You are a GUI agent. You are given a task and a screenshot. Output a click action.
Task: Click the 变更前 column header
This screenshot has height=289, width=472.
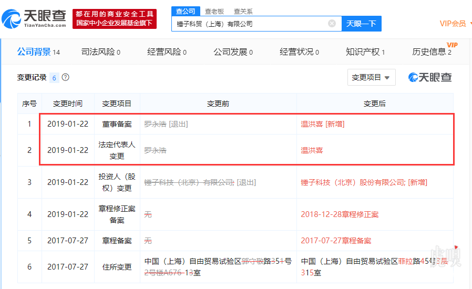coord(218,104)
